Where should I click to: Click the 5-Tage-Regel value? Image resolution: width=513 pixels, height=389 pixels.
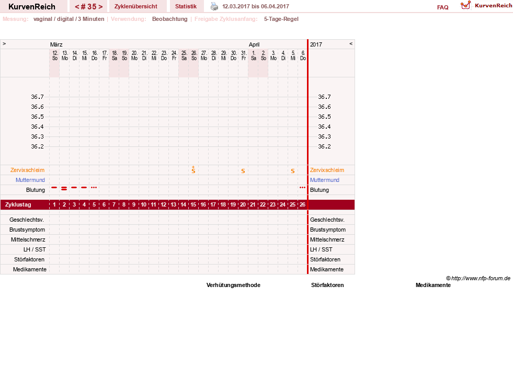click(x=281, y=19)
